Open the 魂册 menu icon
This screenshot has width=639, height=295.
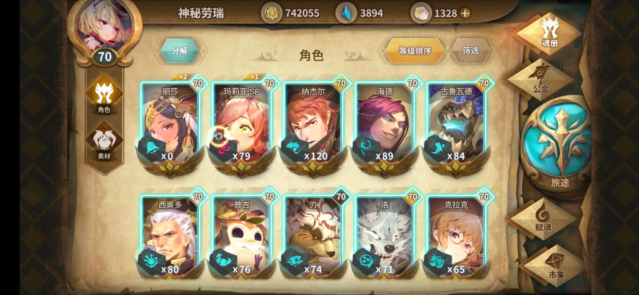click(549, 33)
